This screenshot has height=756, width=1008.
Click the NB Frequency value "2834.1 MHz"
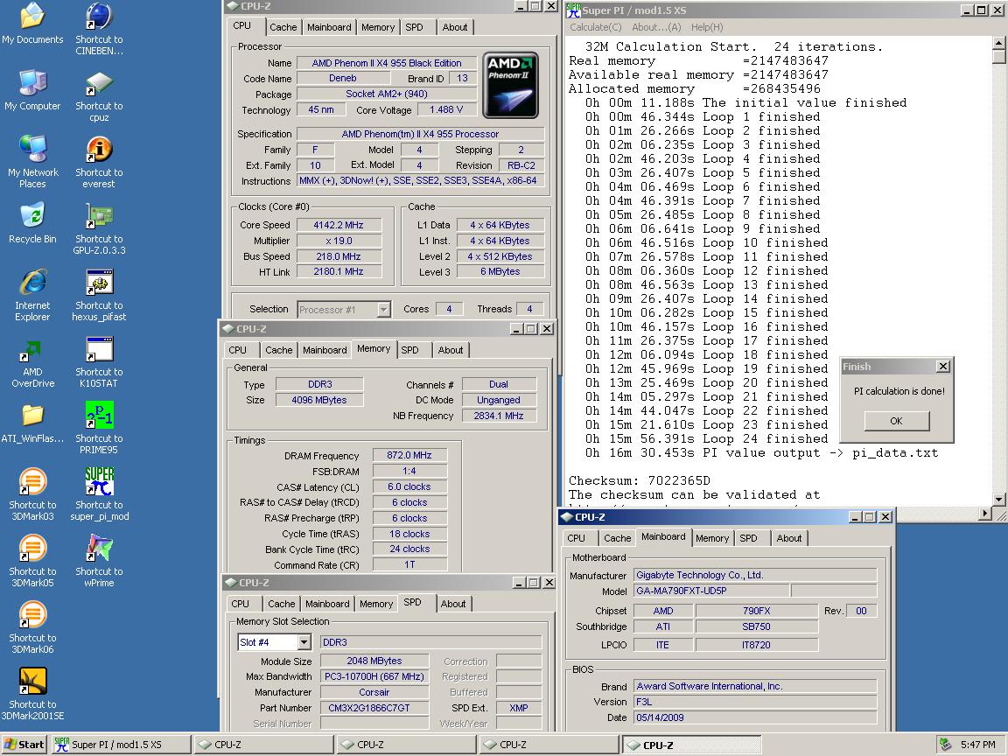[498, 416]
